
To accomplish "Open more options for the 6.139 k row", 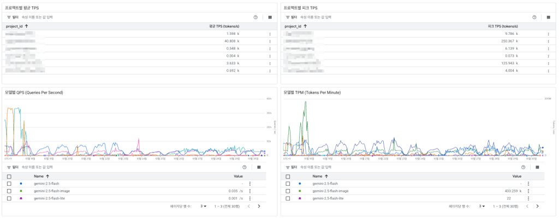I will coord(548,48).
